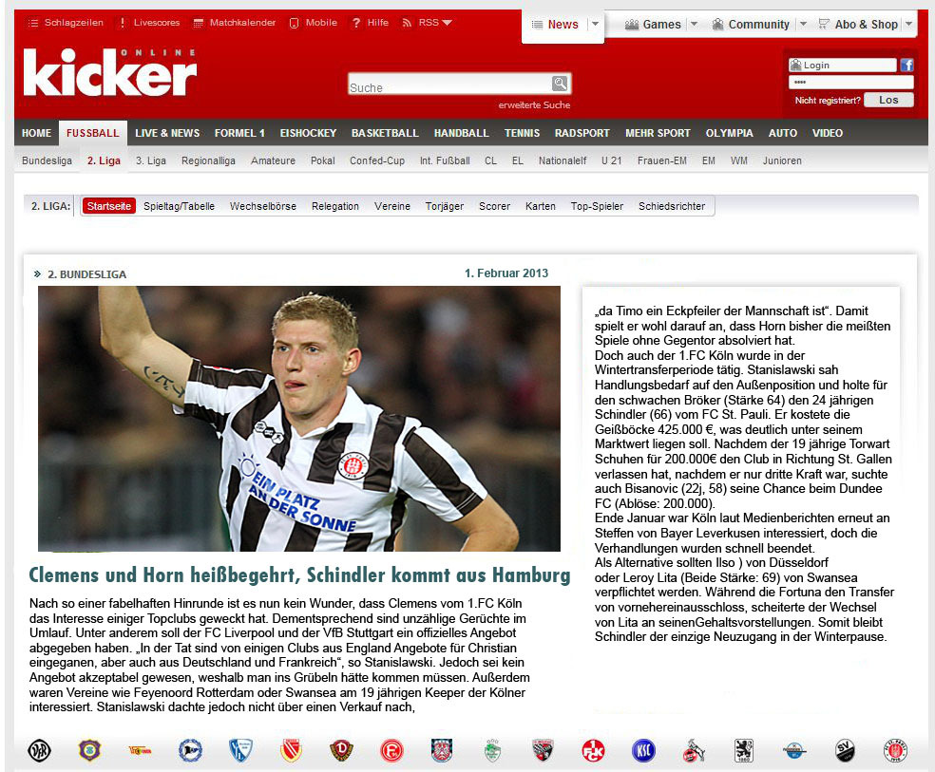Select the Startseite tab
The image size is (935, 772).
(x=109, y=206)
